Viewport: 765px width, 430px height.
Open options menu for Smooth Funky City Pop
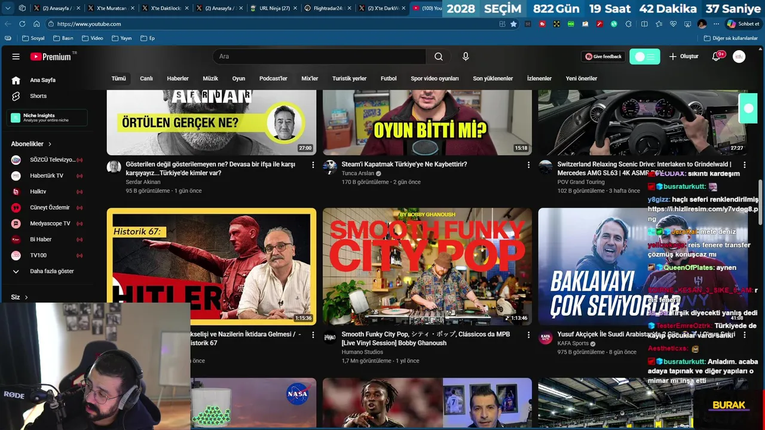pyautogui.click(x=528, y=335)
